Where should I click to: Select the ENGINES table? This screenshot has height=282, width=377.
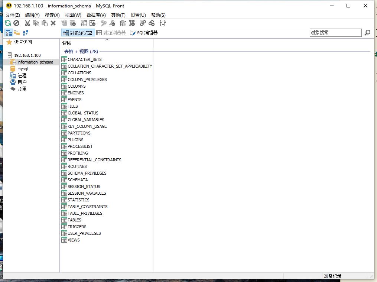[75, 93]
